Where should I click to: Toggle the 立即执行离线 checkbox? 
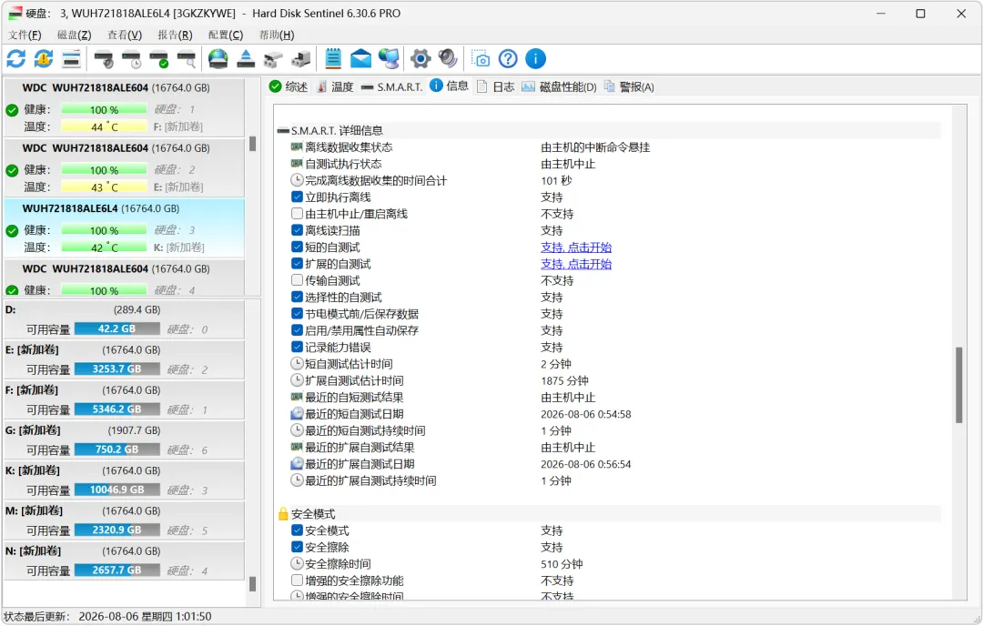pyautogui.click(x=297, y=197)
